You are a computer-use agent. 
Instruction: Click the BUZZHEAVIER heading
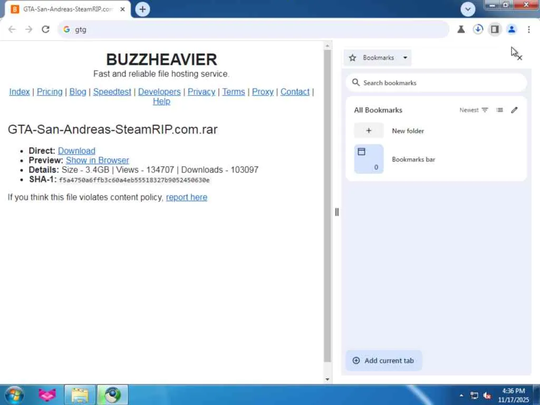click(161, 60)
